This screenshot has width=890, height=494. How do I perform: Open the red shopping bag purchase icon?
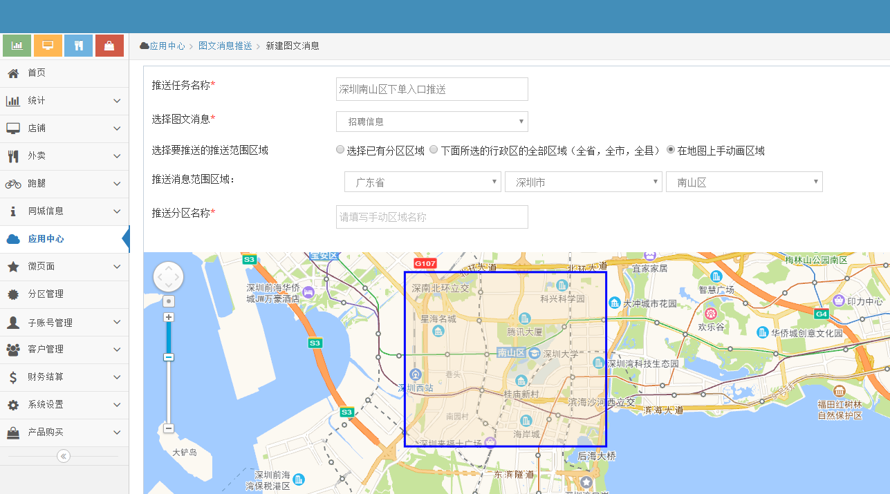tap(109, 44)
